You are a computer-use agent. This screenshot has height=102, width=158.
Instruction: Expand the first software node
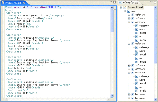129,15
